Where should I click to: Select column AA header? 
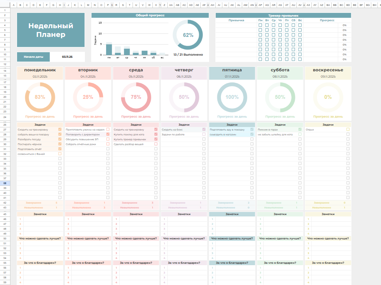(171, 5)
